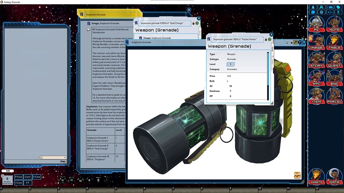344x193 pixels.
Task: Open the image window options dropdown menu
Action: (x=287, y=42)
